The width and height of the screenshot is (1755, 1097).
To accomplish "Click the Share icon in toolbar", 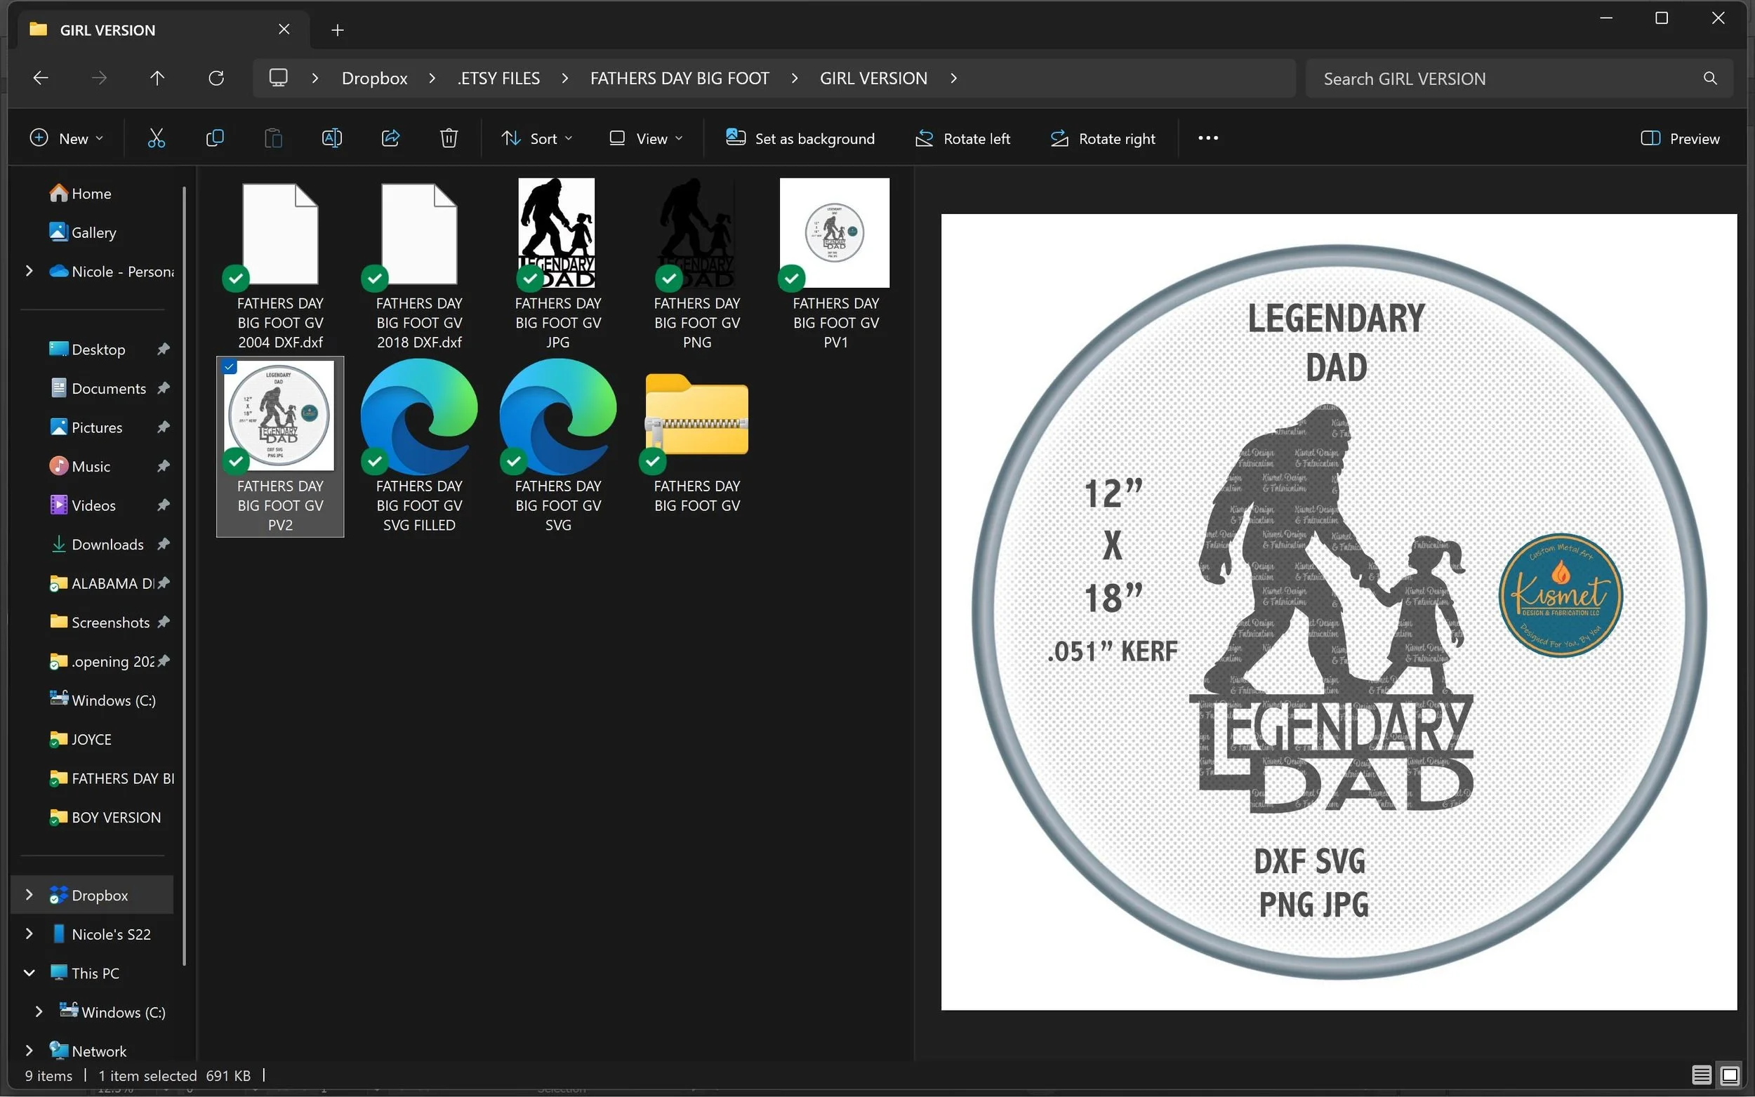I will click(x=390, y=138).
